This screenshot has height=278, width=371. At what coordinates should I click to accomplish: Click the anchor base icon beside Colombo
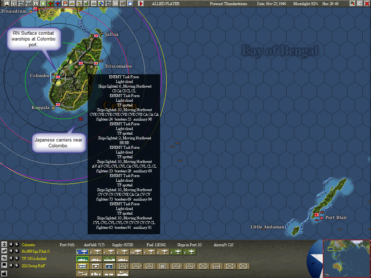pos(4,244)
